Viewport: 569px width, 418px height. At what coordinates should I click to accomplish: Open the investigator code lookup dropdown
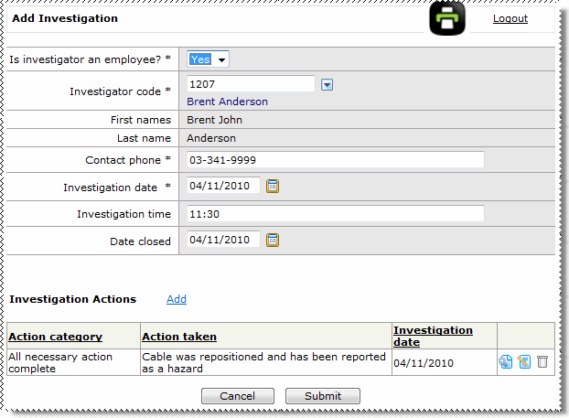point(327,85)
